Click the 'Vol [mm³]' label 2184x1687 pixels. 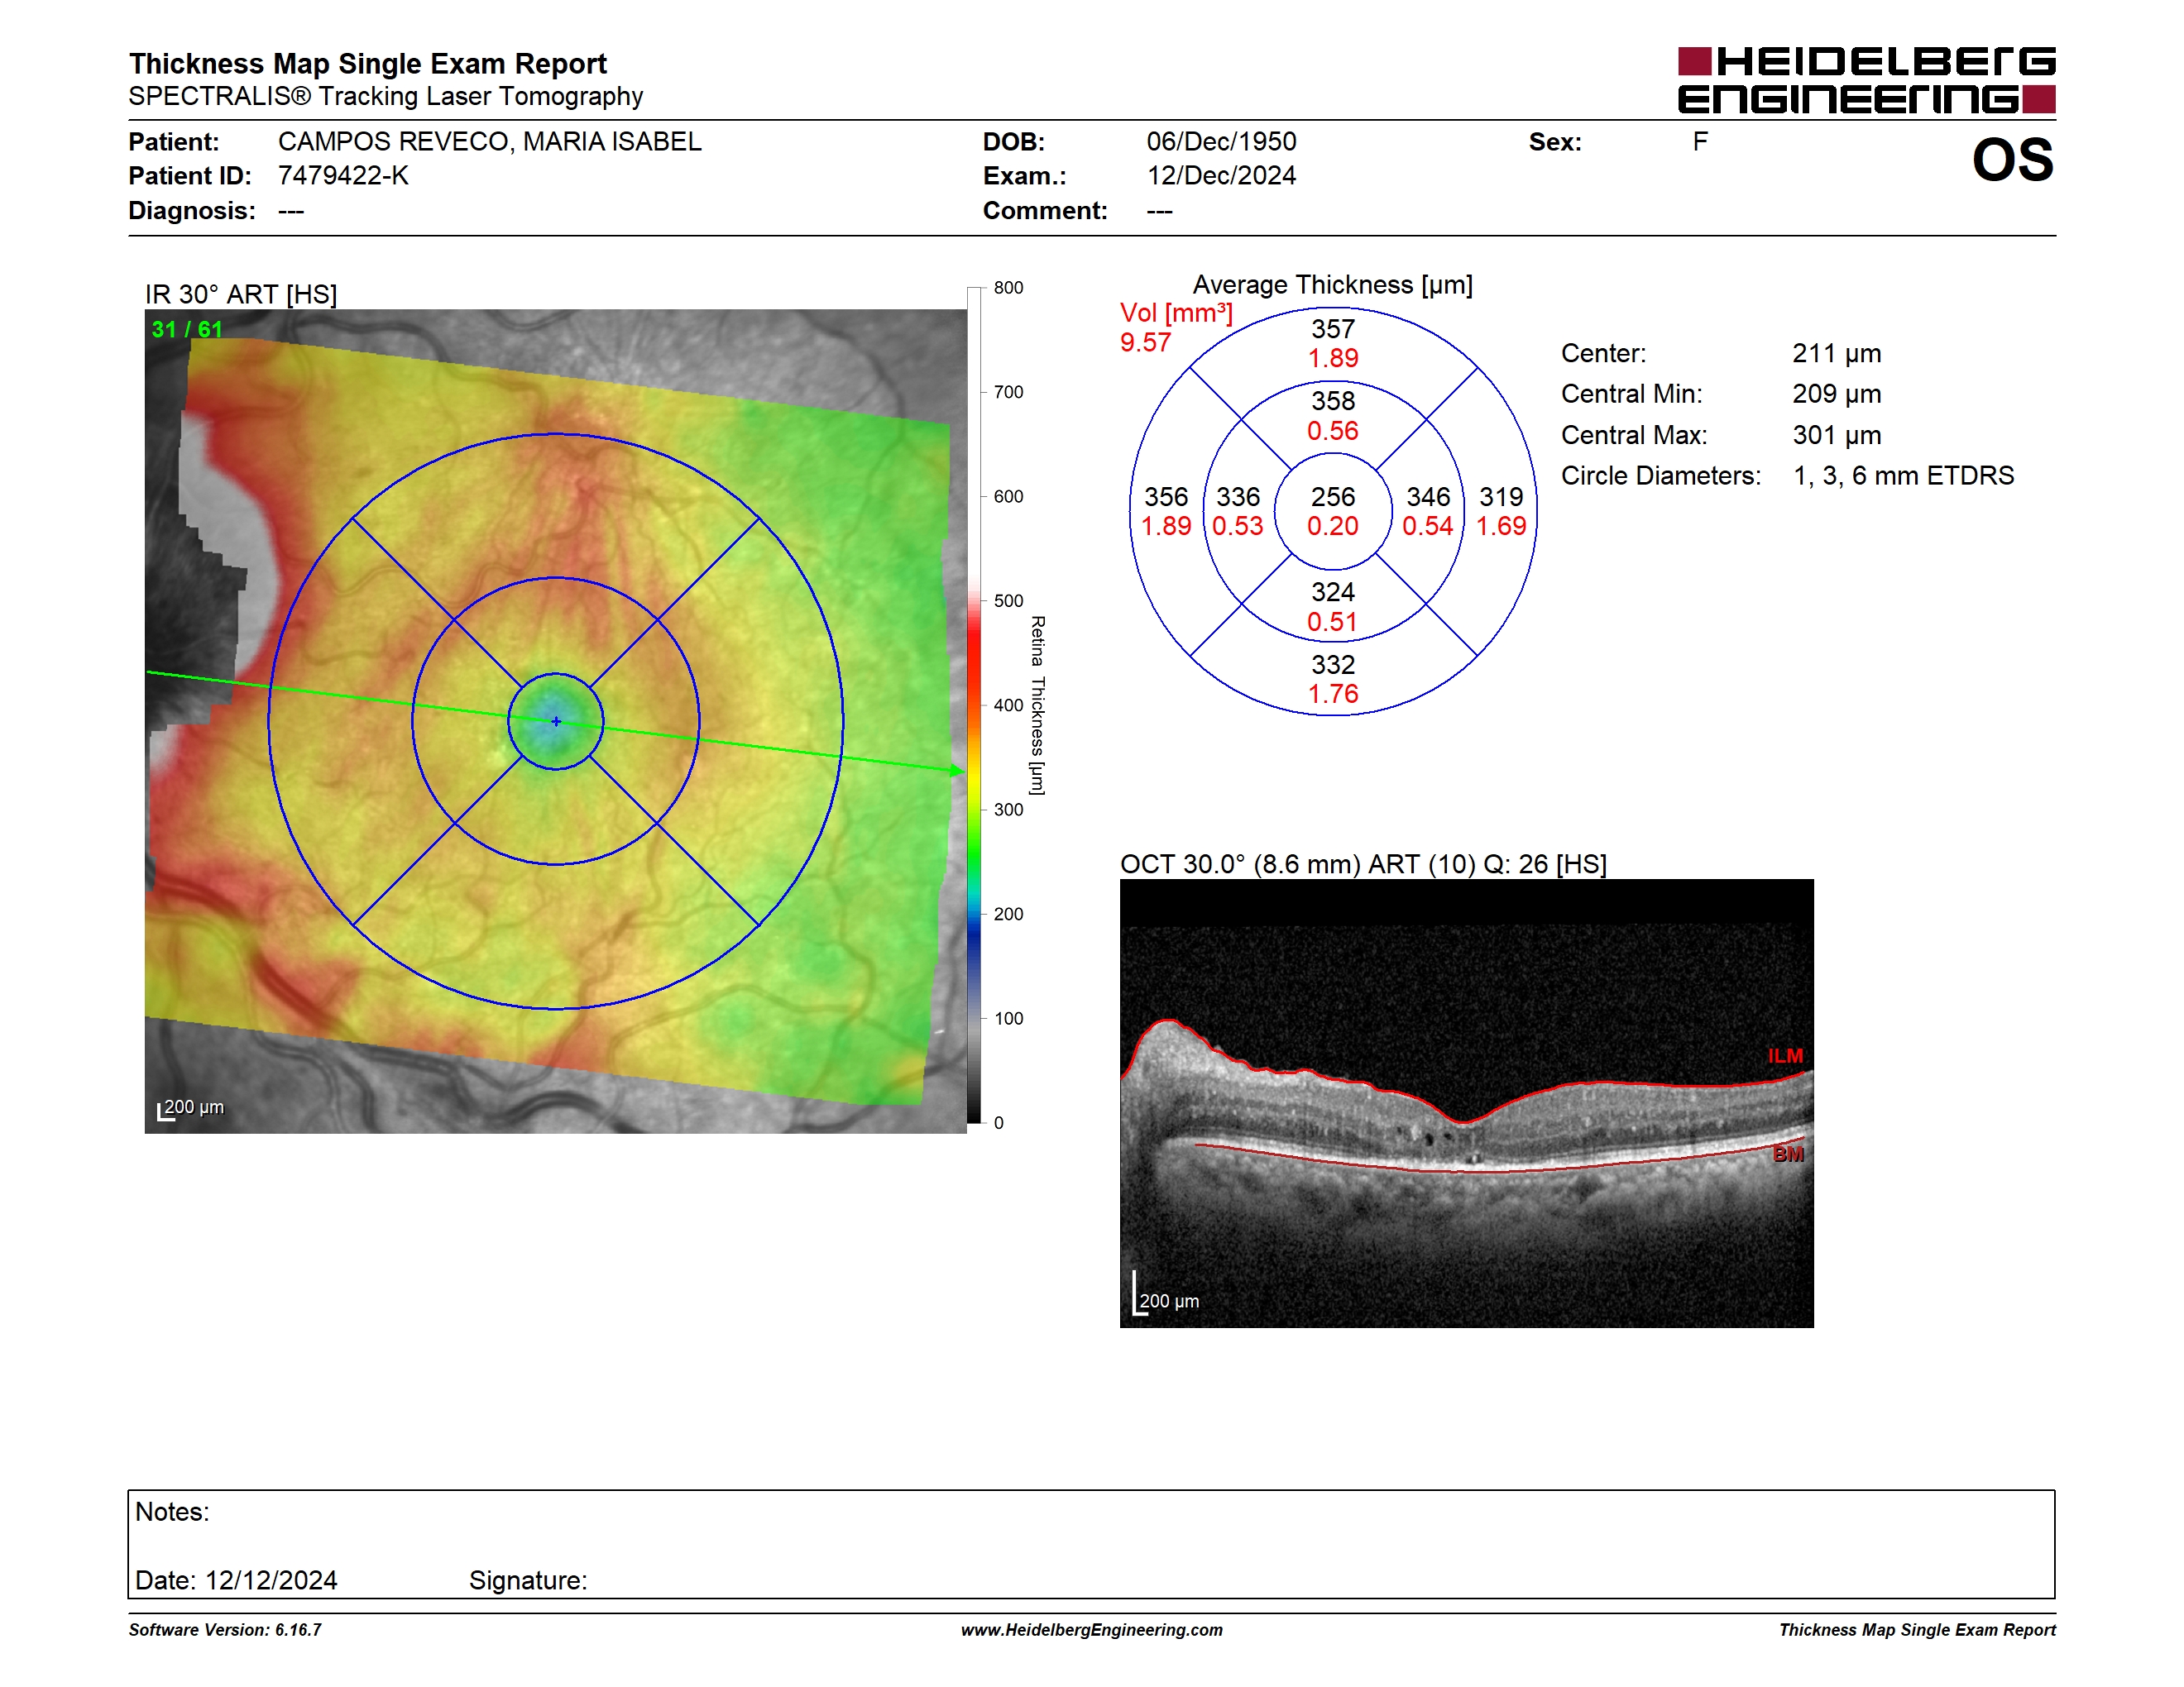(1177, 313)
